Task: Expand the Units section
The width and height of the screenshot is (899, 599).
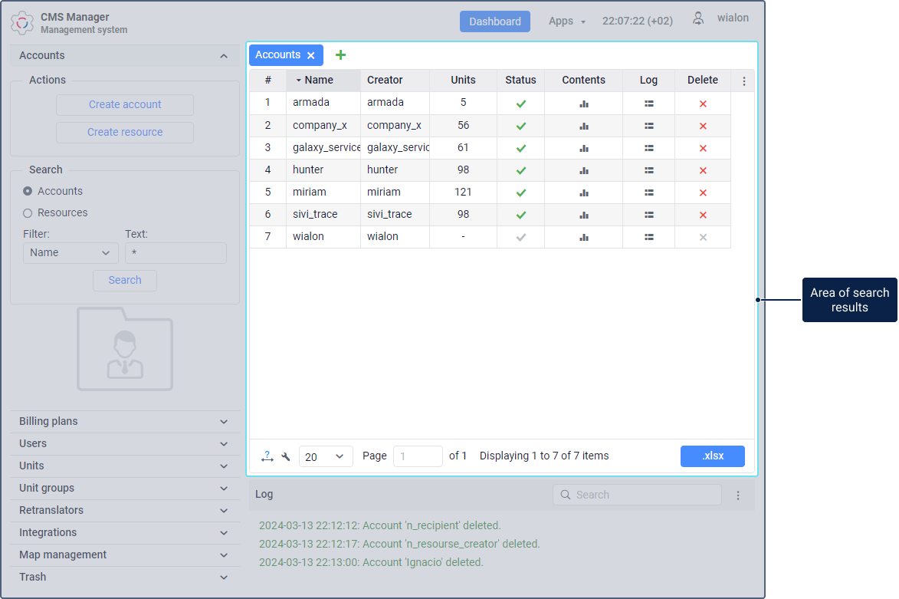Action: pos(124,466)
